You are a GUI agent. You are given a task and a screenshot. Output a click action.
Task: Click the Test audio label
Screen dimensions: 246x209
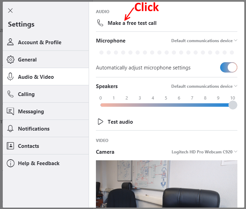click(120, 122)
